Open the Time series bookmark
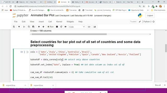The width and height of the screenshot is (167, 93). pos(71,10)
